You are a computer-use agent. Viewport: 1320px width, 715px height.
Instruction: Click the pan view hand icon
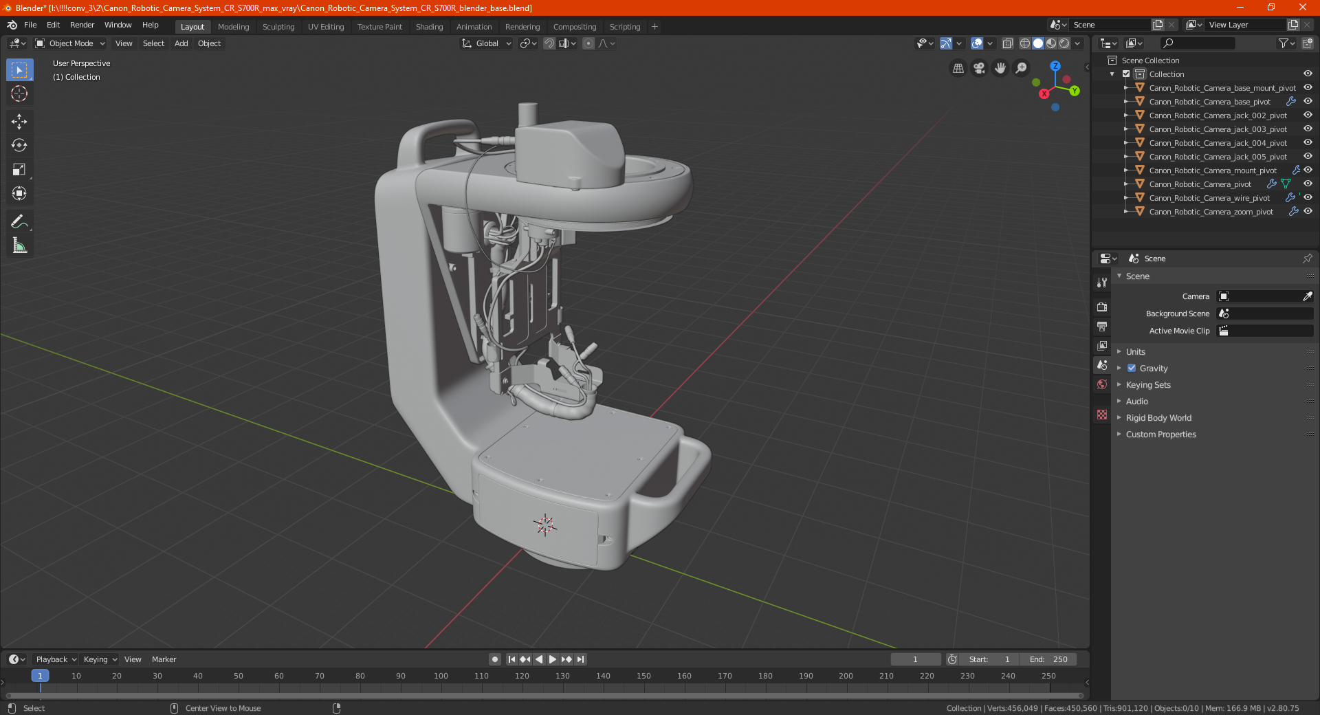1000,68
